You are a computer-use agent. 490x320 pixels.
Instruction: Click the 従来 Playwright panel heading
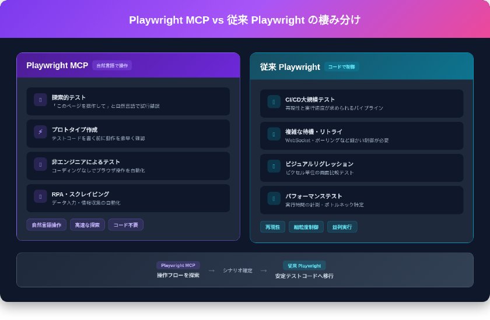click(x=290, y=67)
